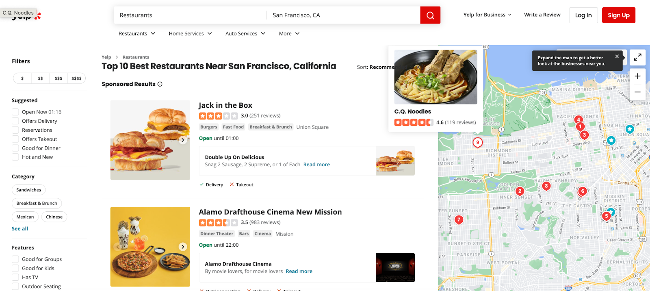The image size is (650, 291).
Task: Click the Cinema tag
Action: [262, 234]
